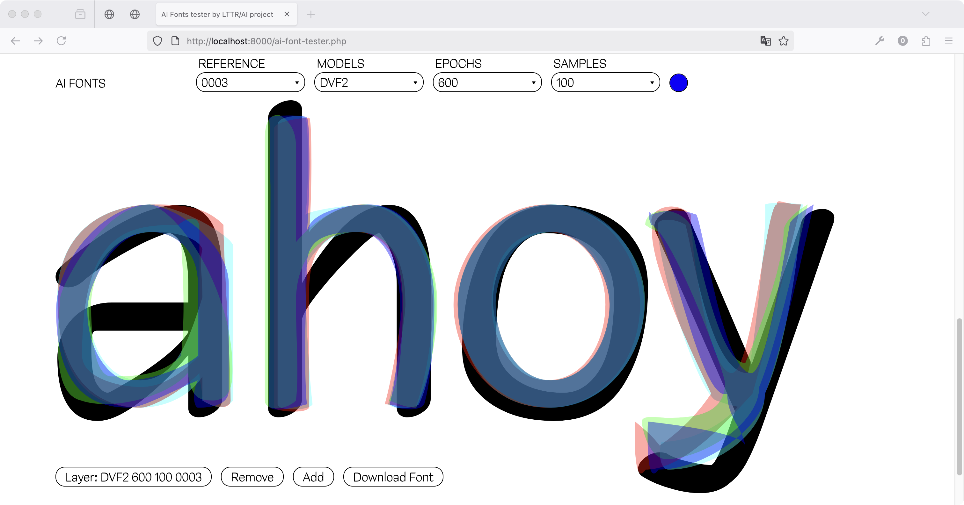Open the EPOCHS dropdown showing 600
This screenshot has height=505, width=964.
pos(487,82)
